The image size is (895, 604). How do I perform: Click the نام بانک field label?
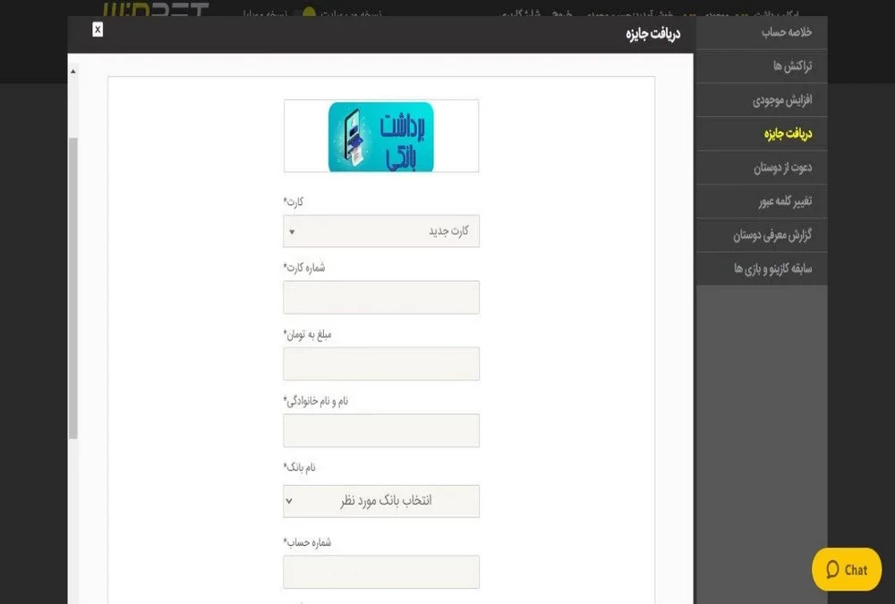tap(299, 468)
